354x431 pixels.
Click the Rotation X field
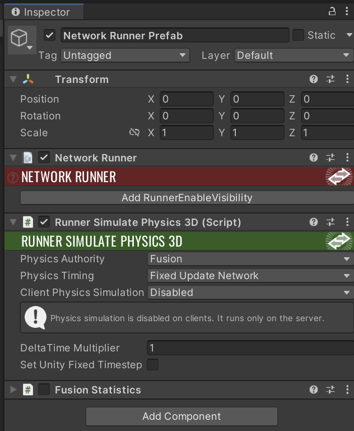tap(187, 115)
